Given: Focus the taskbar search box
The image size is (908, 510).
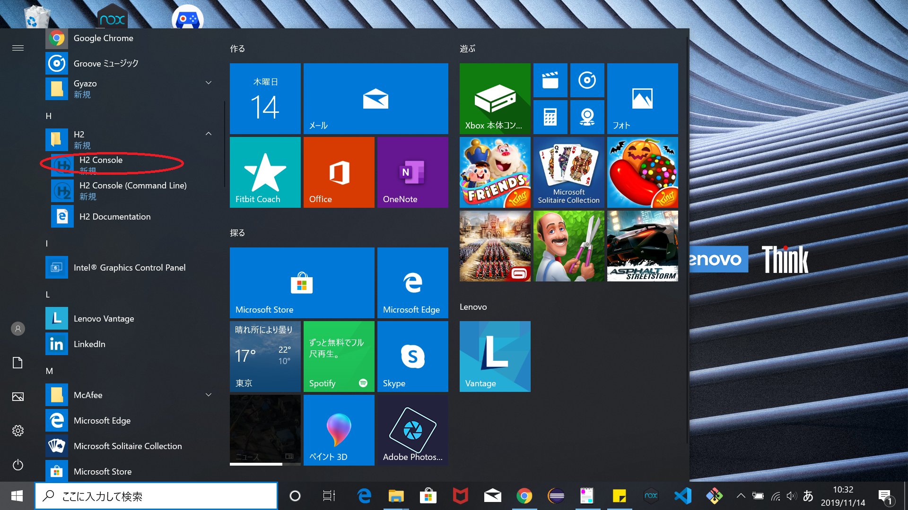Looking at the screenshot, I should [x=156, y=496].
